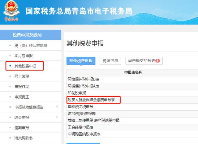Open the 环境保护税申报B表 row
198x144 pixels.
point(84,79)
